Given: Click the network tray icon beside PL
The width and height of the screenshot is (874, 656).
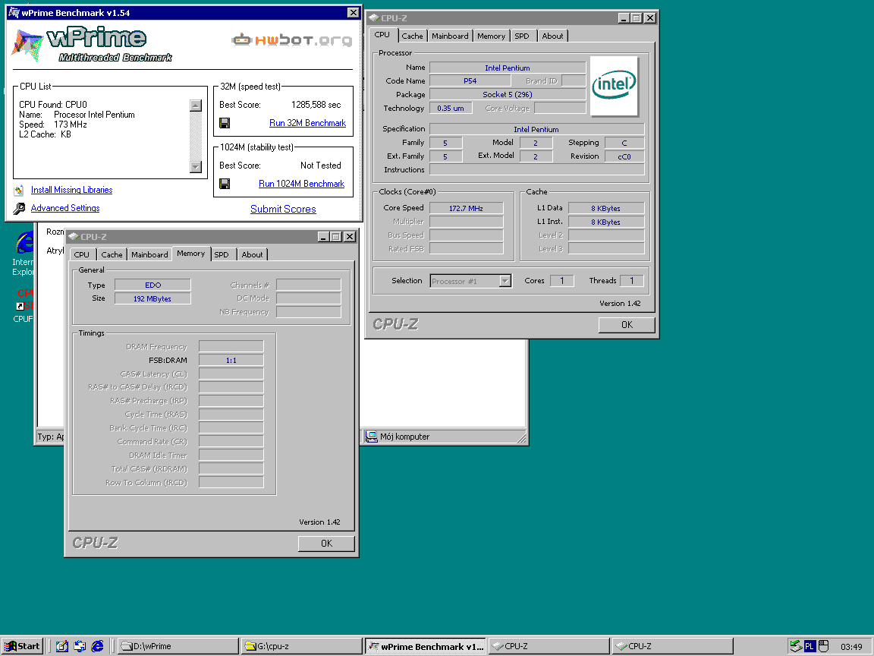Looking at the screenshot, I should click(796, 647).
